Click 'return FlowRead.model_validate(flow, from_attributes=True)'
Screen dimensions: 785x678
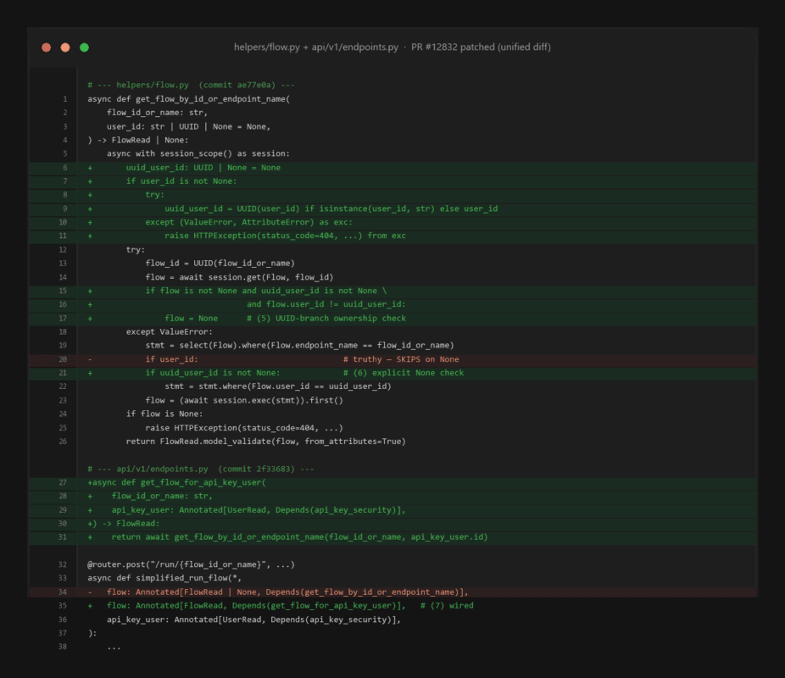266,442
